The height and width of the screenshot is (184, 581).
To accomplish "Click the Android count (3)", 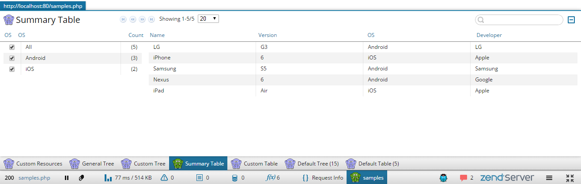I will 134,58.
